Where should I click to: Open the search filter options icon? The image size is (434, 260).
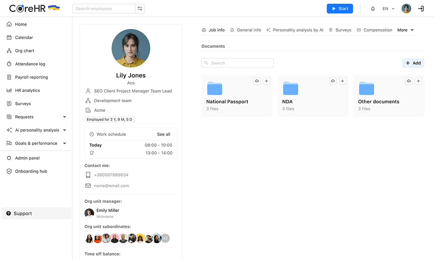[x=140, y=9]
